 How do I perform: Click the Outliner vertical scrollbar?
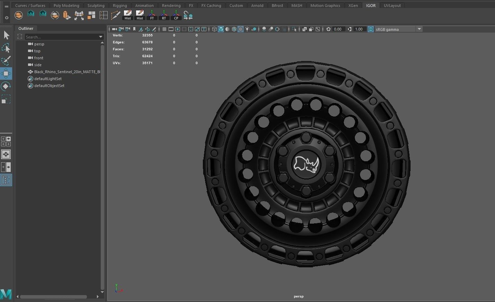(x=102, y=166)
